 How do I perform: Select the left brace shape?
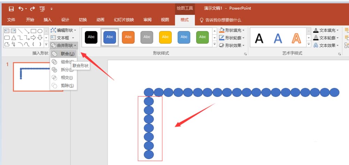(34, 44)
